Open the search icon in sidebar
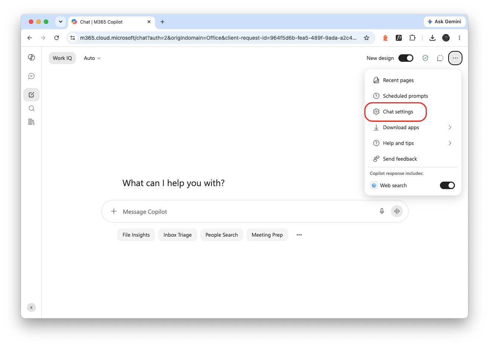The width and height of the screenshot is (489, 346). coord(31,109)
